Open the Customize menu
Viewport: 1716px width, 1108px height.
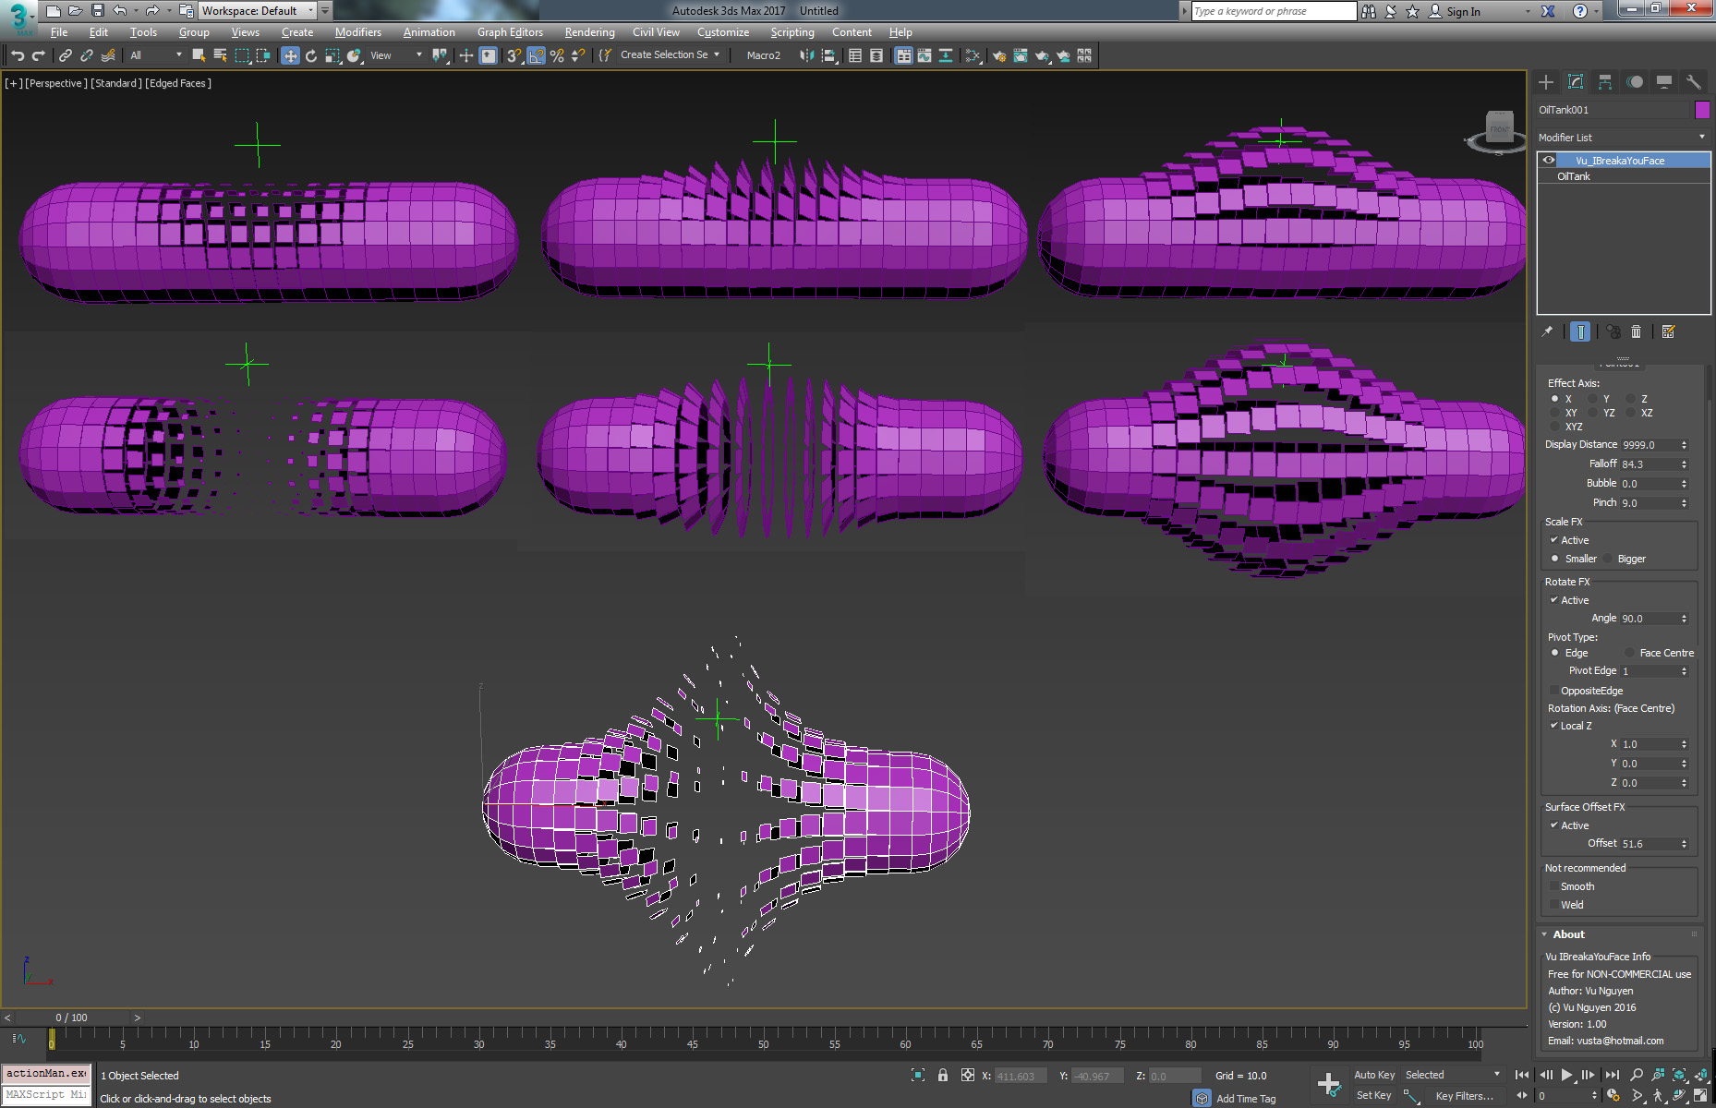[723, 32]
